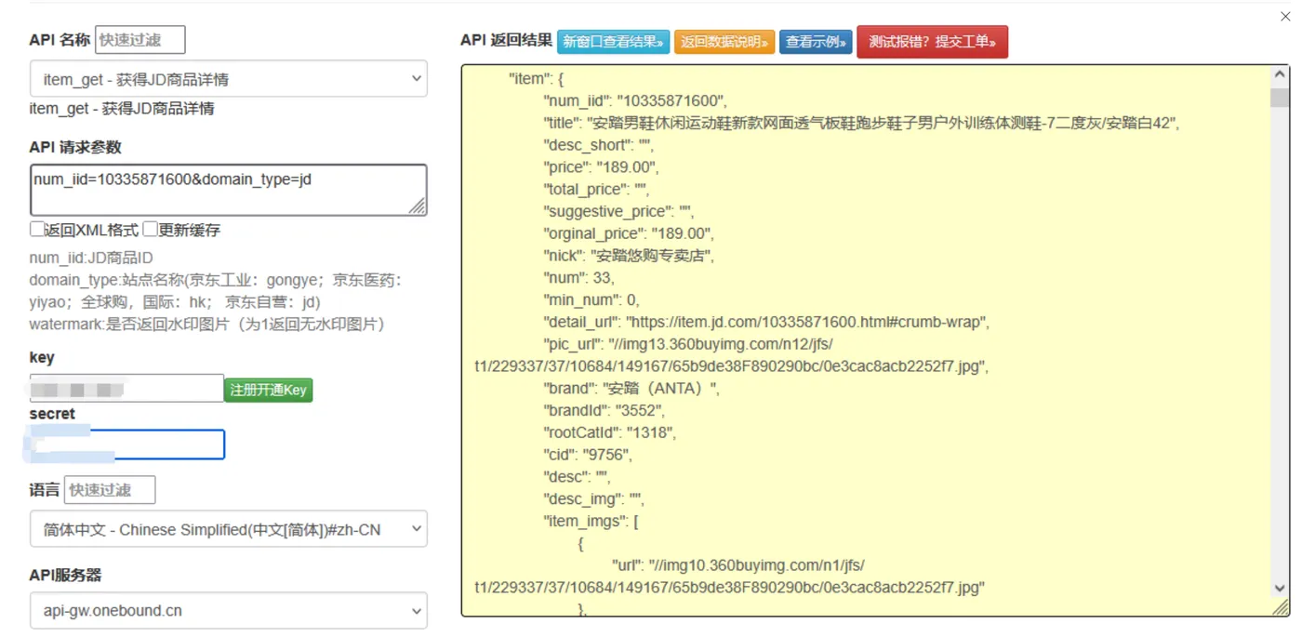Viewport: 1302px width, 637px height.
Task: Click the 新窗口查看结果 button
Action: [x=613, y=42]
